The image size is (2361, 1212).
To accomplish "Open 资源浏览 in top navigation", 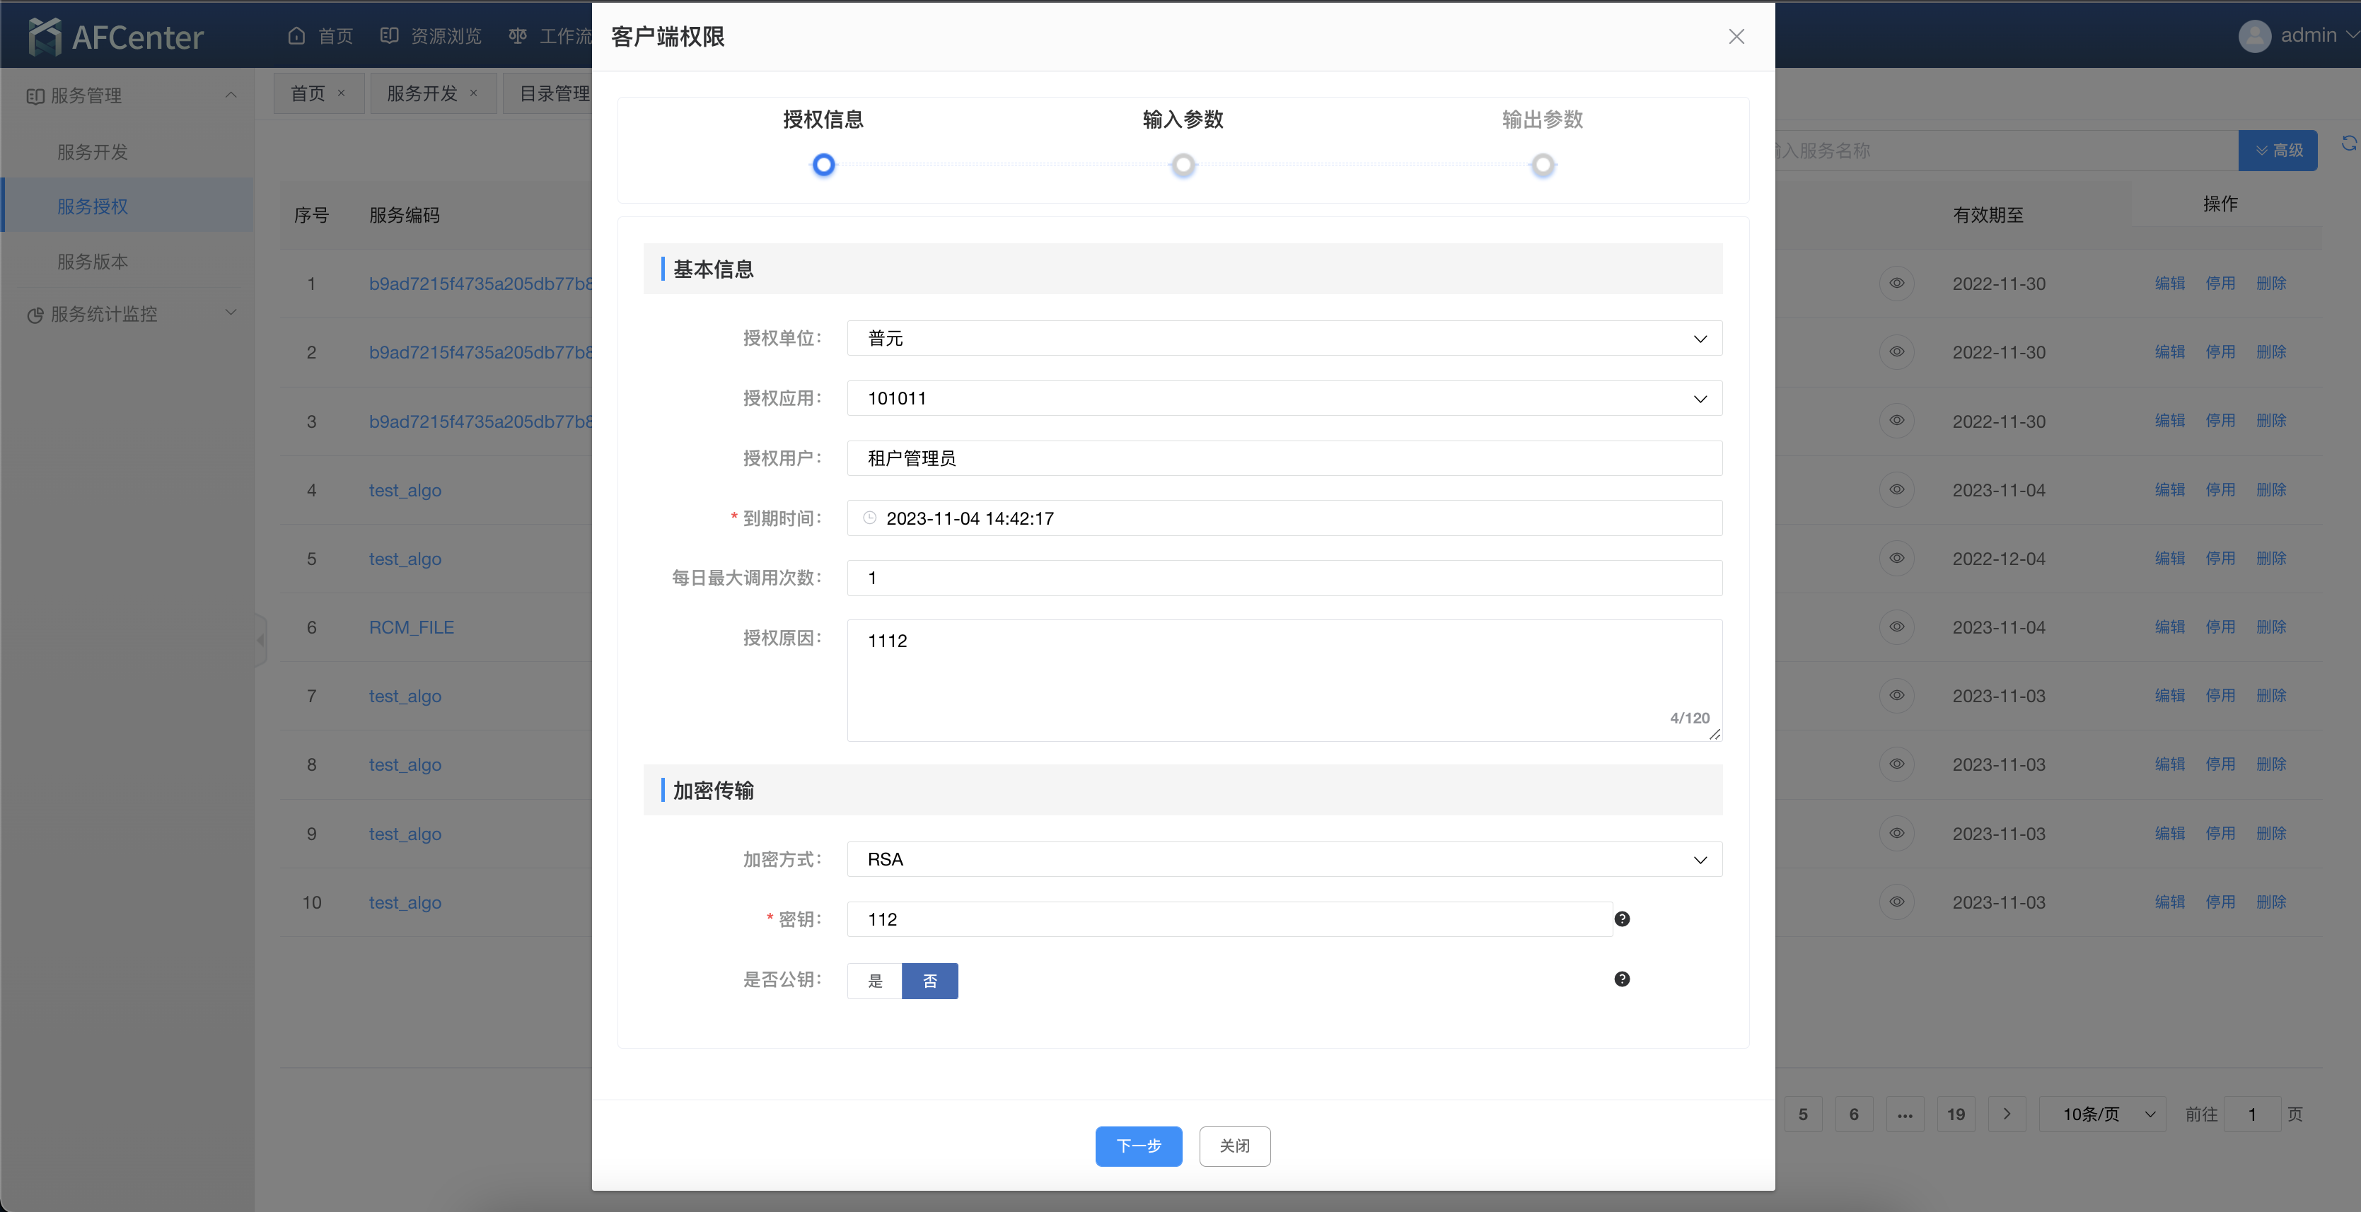I will pyautogui.click(x=430, y=36).
